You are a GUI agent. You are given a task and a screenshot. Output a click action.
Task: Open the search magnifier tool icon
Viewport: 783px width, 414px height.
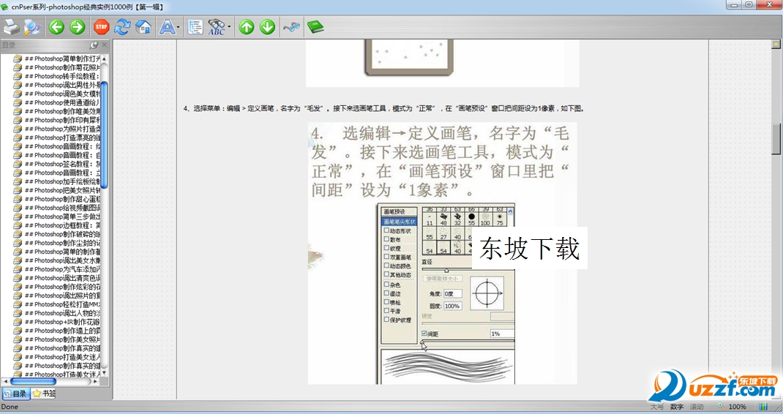pos(32,27)
